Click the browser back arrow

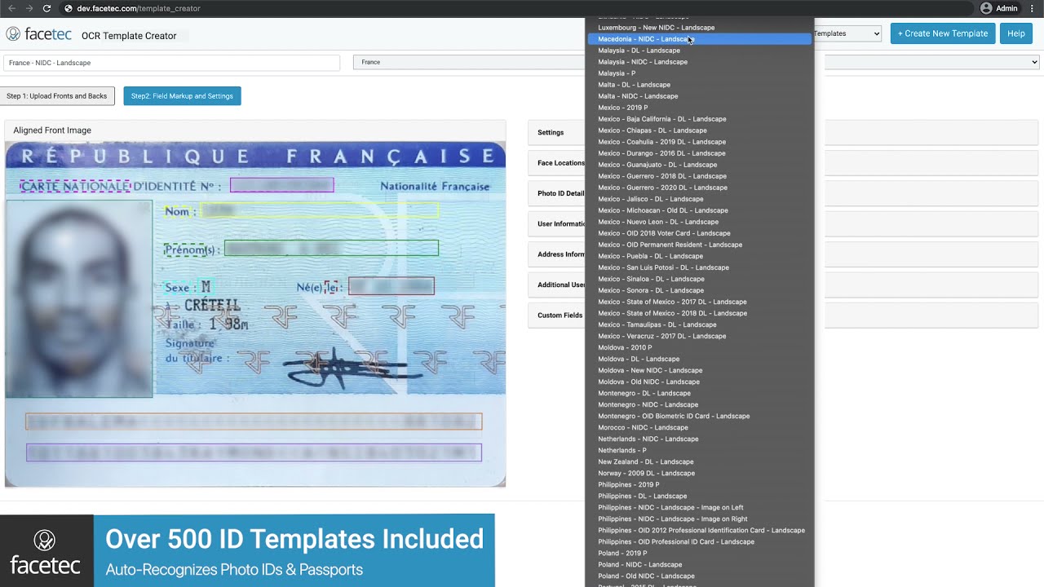coord(11,8)
